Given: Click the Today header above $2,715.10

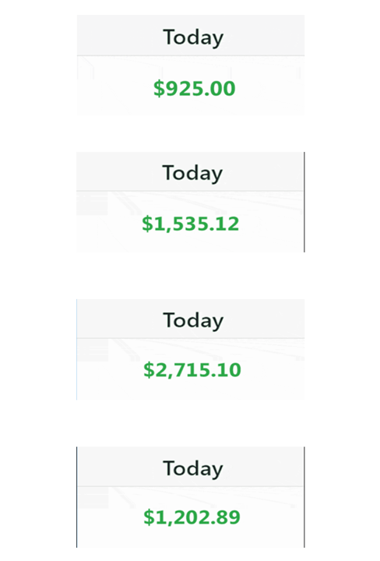Looking at the screenshot, I should (193, 320).
